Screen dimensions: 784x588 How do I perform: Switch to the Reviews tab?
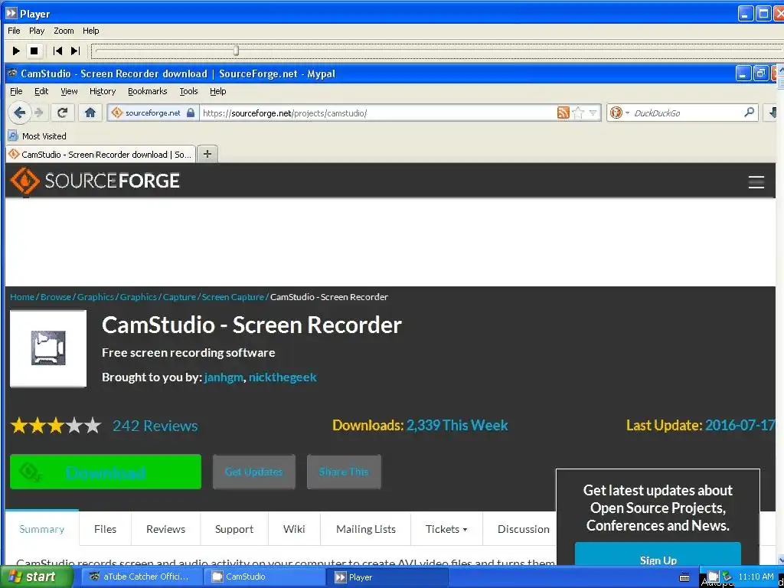[x=165, y=529]
